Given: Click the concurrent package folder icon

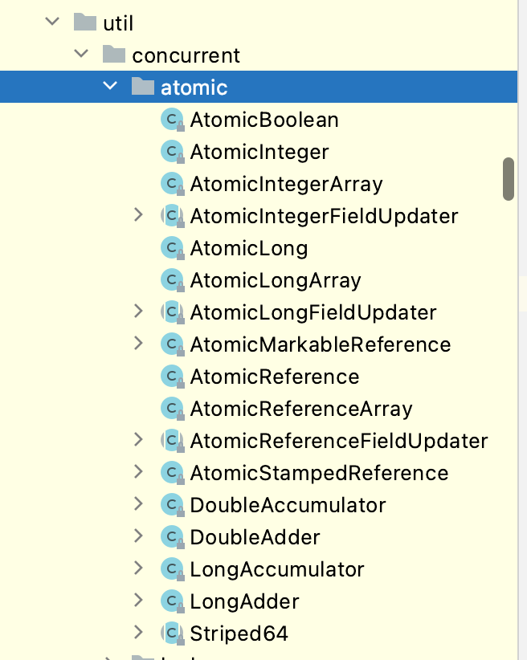Looking at the screenshot, I should coord(113,55).
